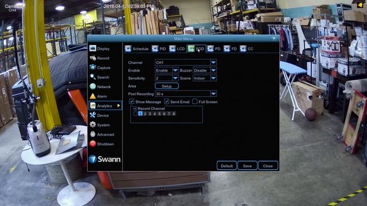Screen dimensions: 367x206
Task: Toggle record channel 4
Action: 154,114
